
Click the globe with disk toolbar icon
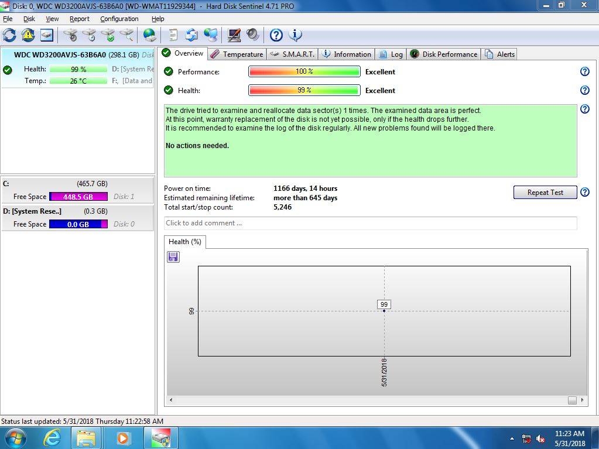click(x=149, y=35)
